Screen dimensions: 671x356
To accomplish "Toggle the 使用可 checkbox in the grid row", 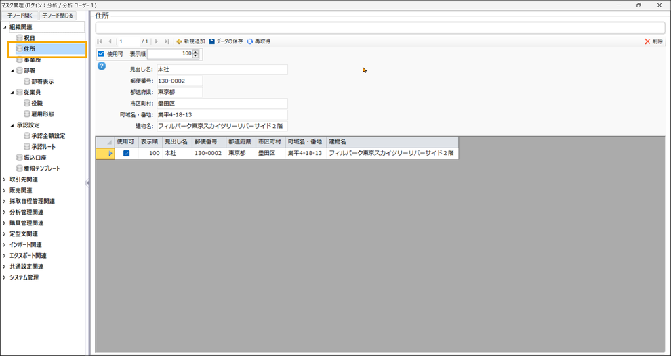I will (x=126, y=154).
